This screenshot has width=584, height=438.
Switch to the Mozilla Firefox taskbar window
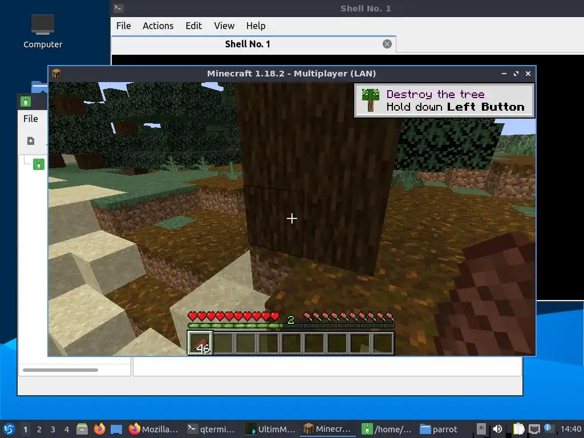tap(153, 429)
